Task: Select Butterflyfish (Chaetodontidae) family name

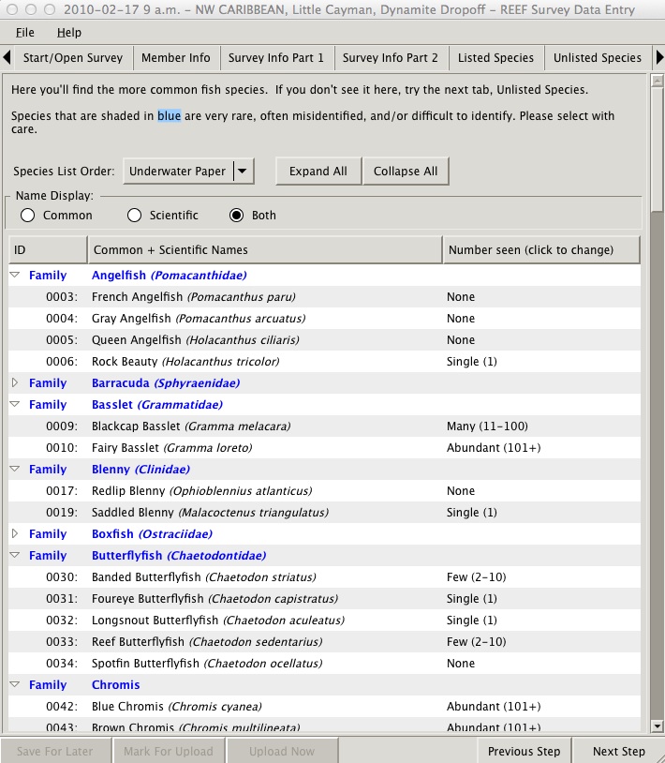Action: pyautogui.click(x=179, y=555)
